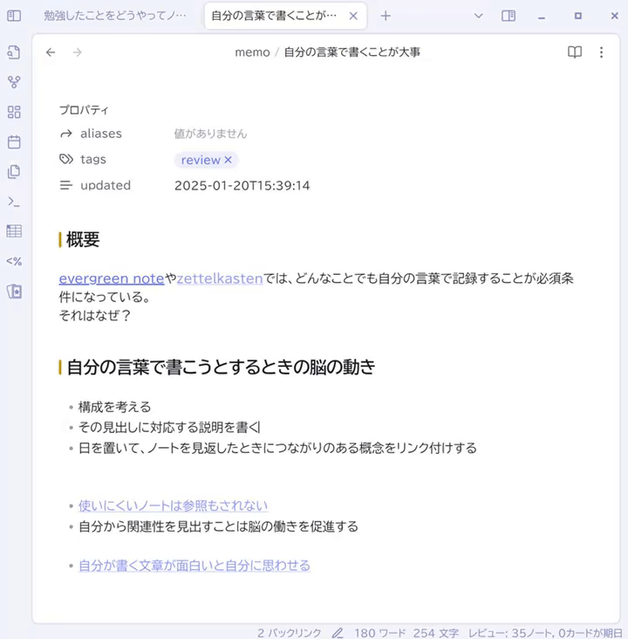This screenshot has height=639, width=628.
Task: Open more options three-dot menu
Action: point(601,52)
